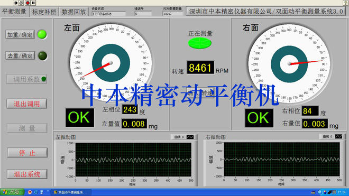Click the 转速 RPM value field

click(200, 68)
